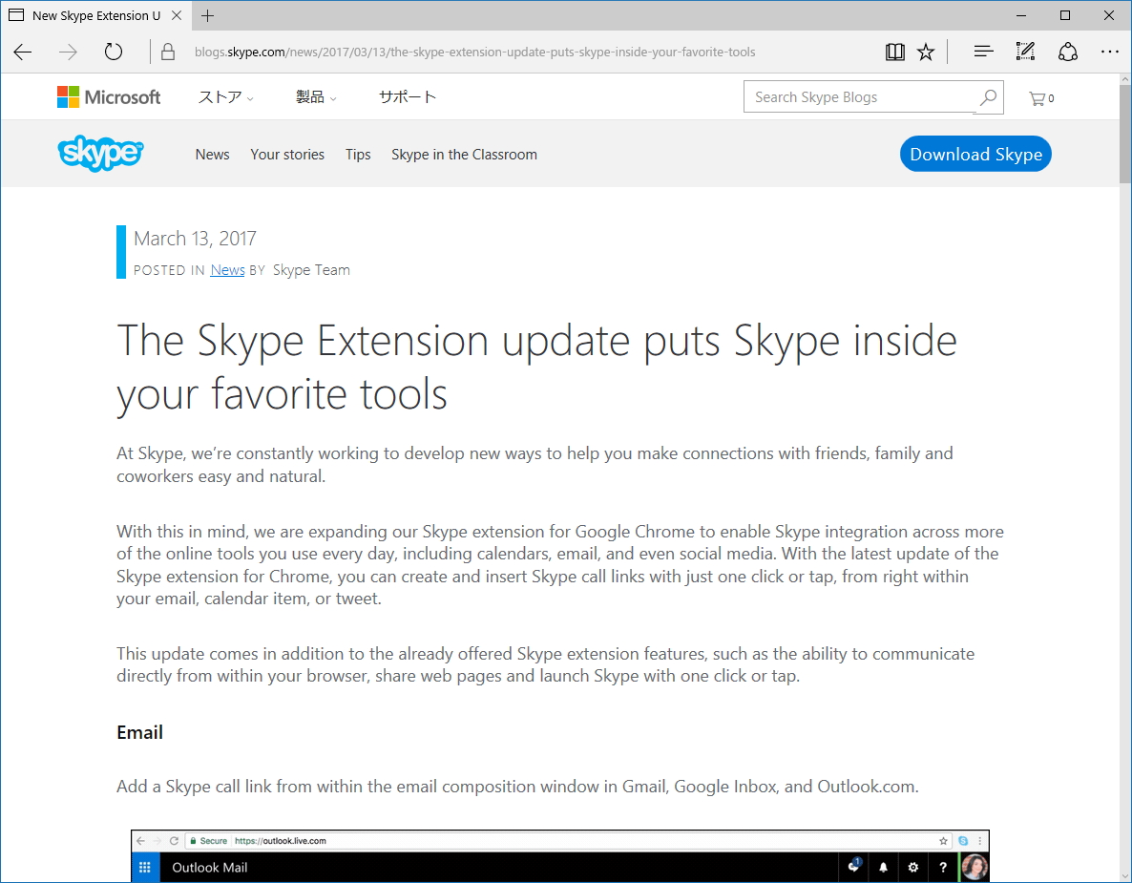The height and width of the screenshot is (883, 1132).
Task: Open the Skype Blogs search magnifier
Action: click(x=987, y=97)
